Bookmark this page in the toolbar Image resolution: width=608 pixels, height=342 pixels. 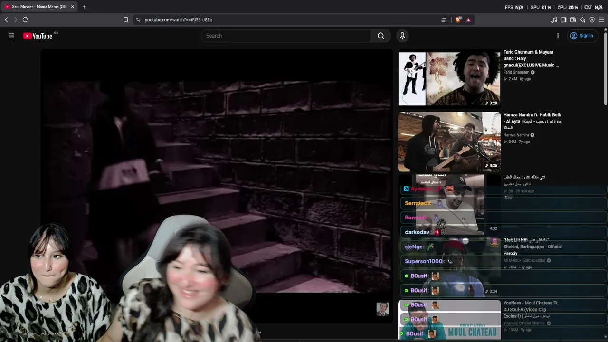pyautogui.click(x=125, y=20)
